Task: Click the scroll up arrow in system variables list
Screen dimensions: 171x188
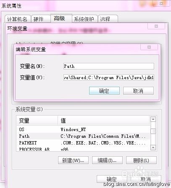Action: coord(153,119)
